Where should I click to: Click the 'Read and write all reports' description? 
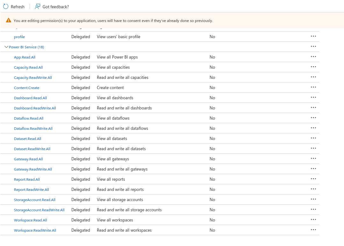(x=120, y=190)
